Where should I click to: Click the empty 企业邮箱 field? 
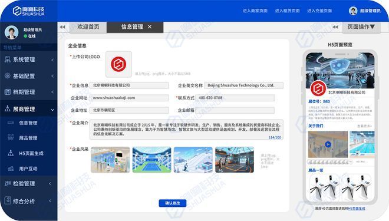tap(235, 110)
